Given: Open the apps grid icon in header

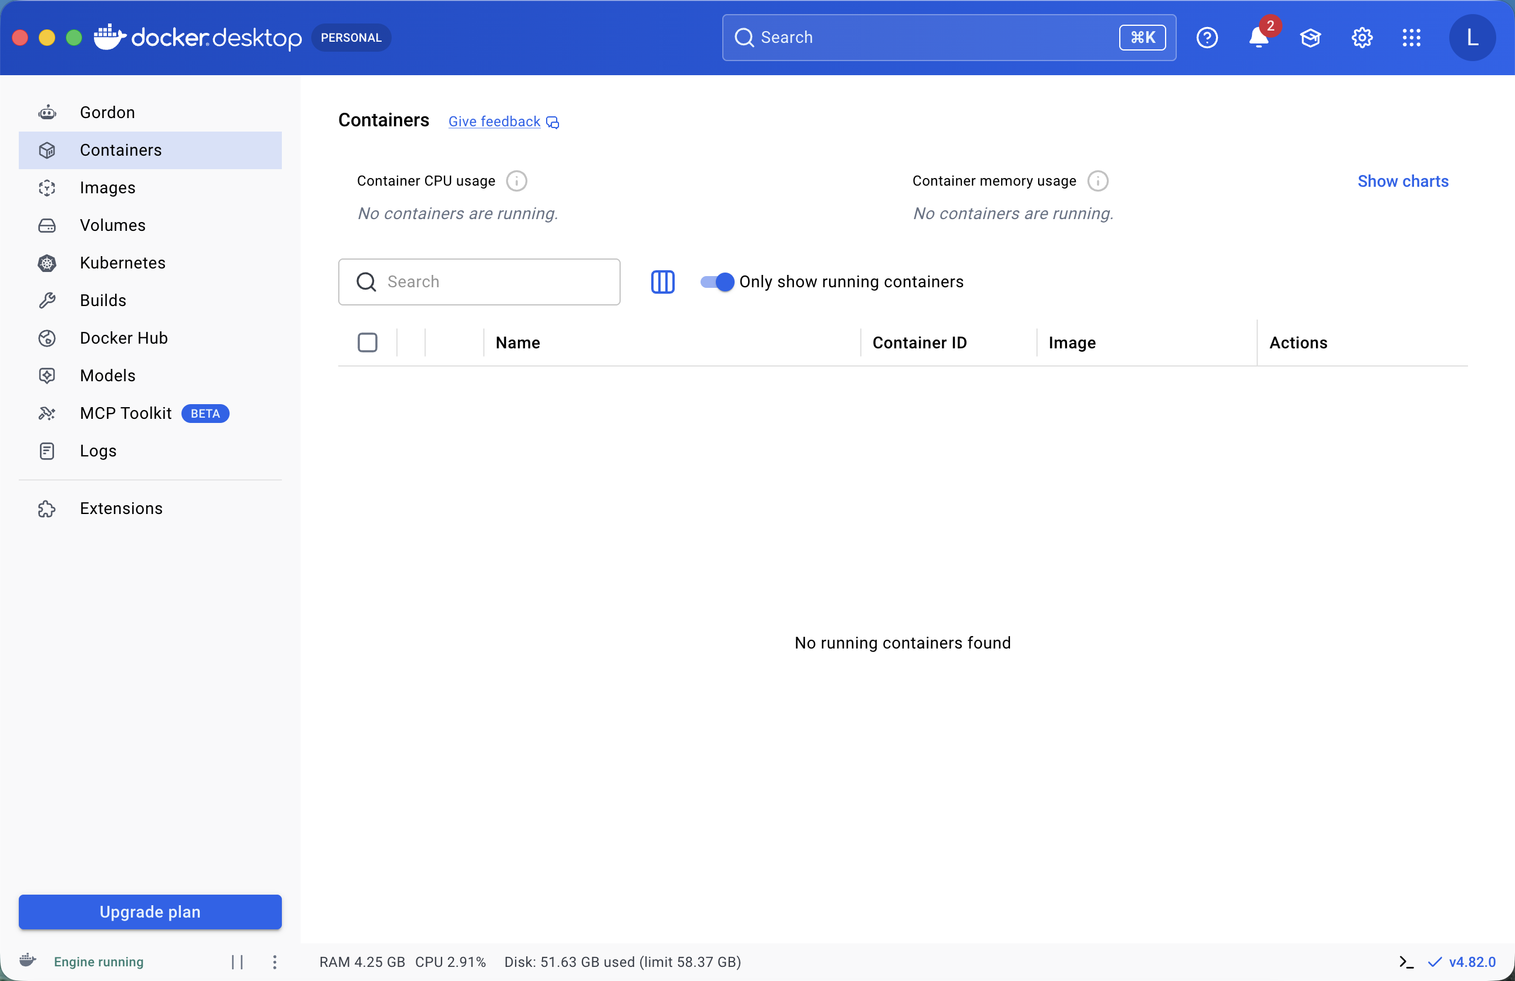Looking at the screenshot, I should click(x=1412, y=38).
